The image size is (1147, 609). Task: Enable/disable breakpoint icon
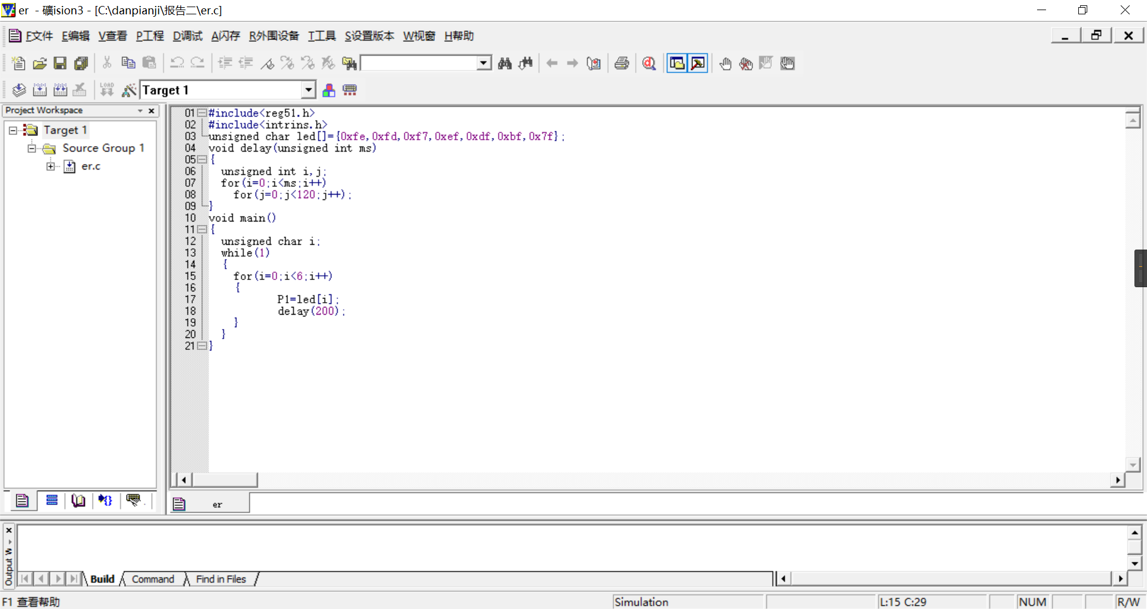(x=766, y=63)
